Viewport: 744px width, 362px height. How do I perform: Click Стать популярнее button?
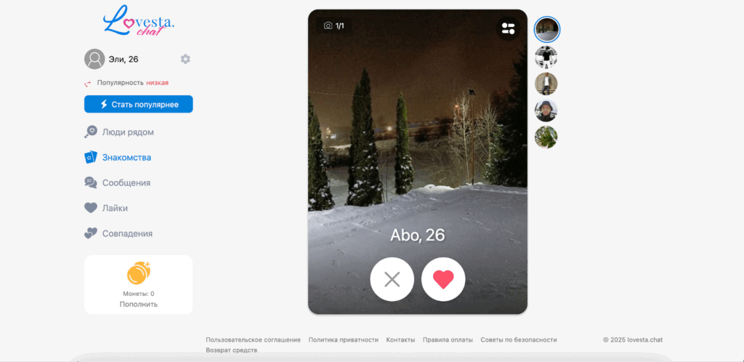coord(139,105)
